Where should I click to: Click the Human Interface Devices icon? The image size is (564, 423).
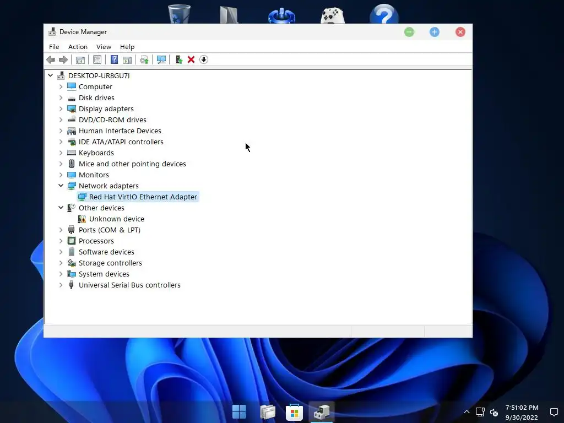(x=72, y=131)
